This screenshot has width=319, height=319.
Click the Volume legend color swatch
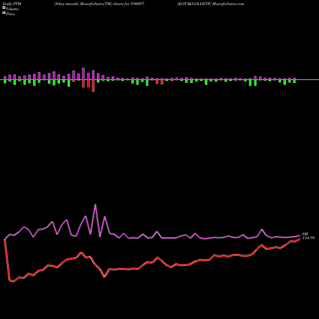(x=4, y=8)
